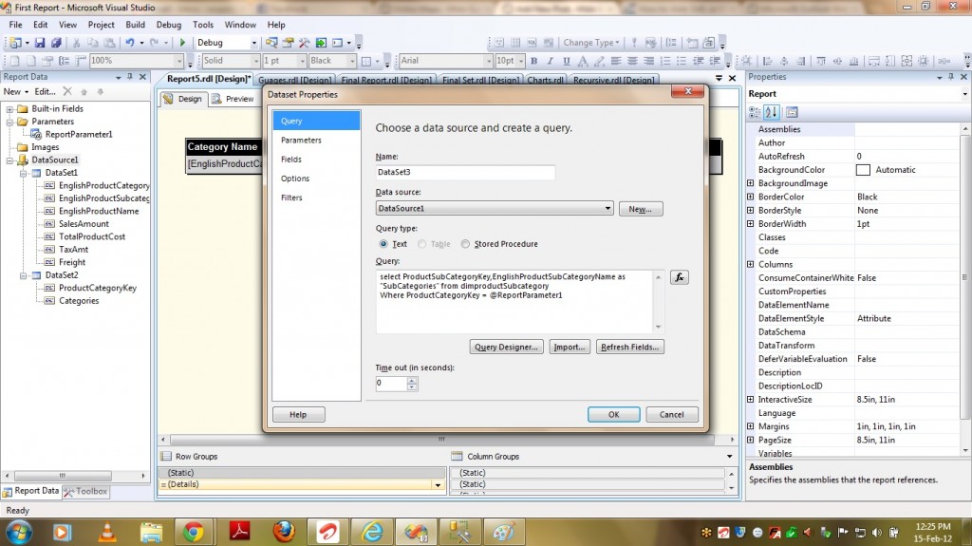
Task: Open the Build menu
Action: click(x=136, y=25)
